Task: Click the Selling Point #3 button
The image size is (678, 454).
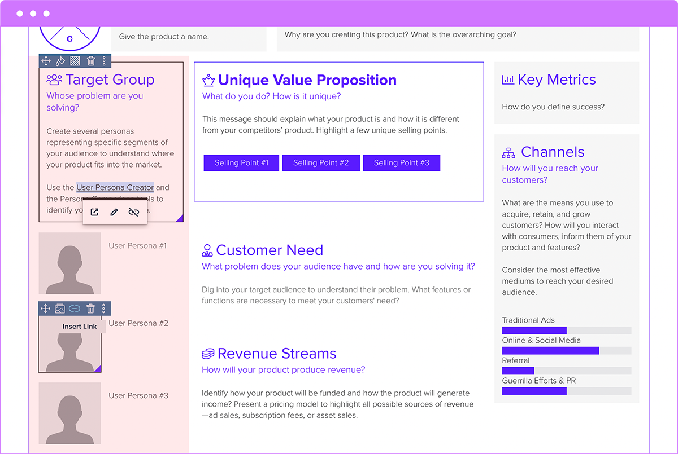Action: pyautogui.click(x=401, y=162)
